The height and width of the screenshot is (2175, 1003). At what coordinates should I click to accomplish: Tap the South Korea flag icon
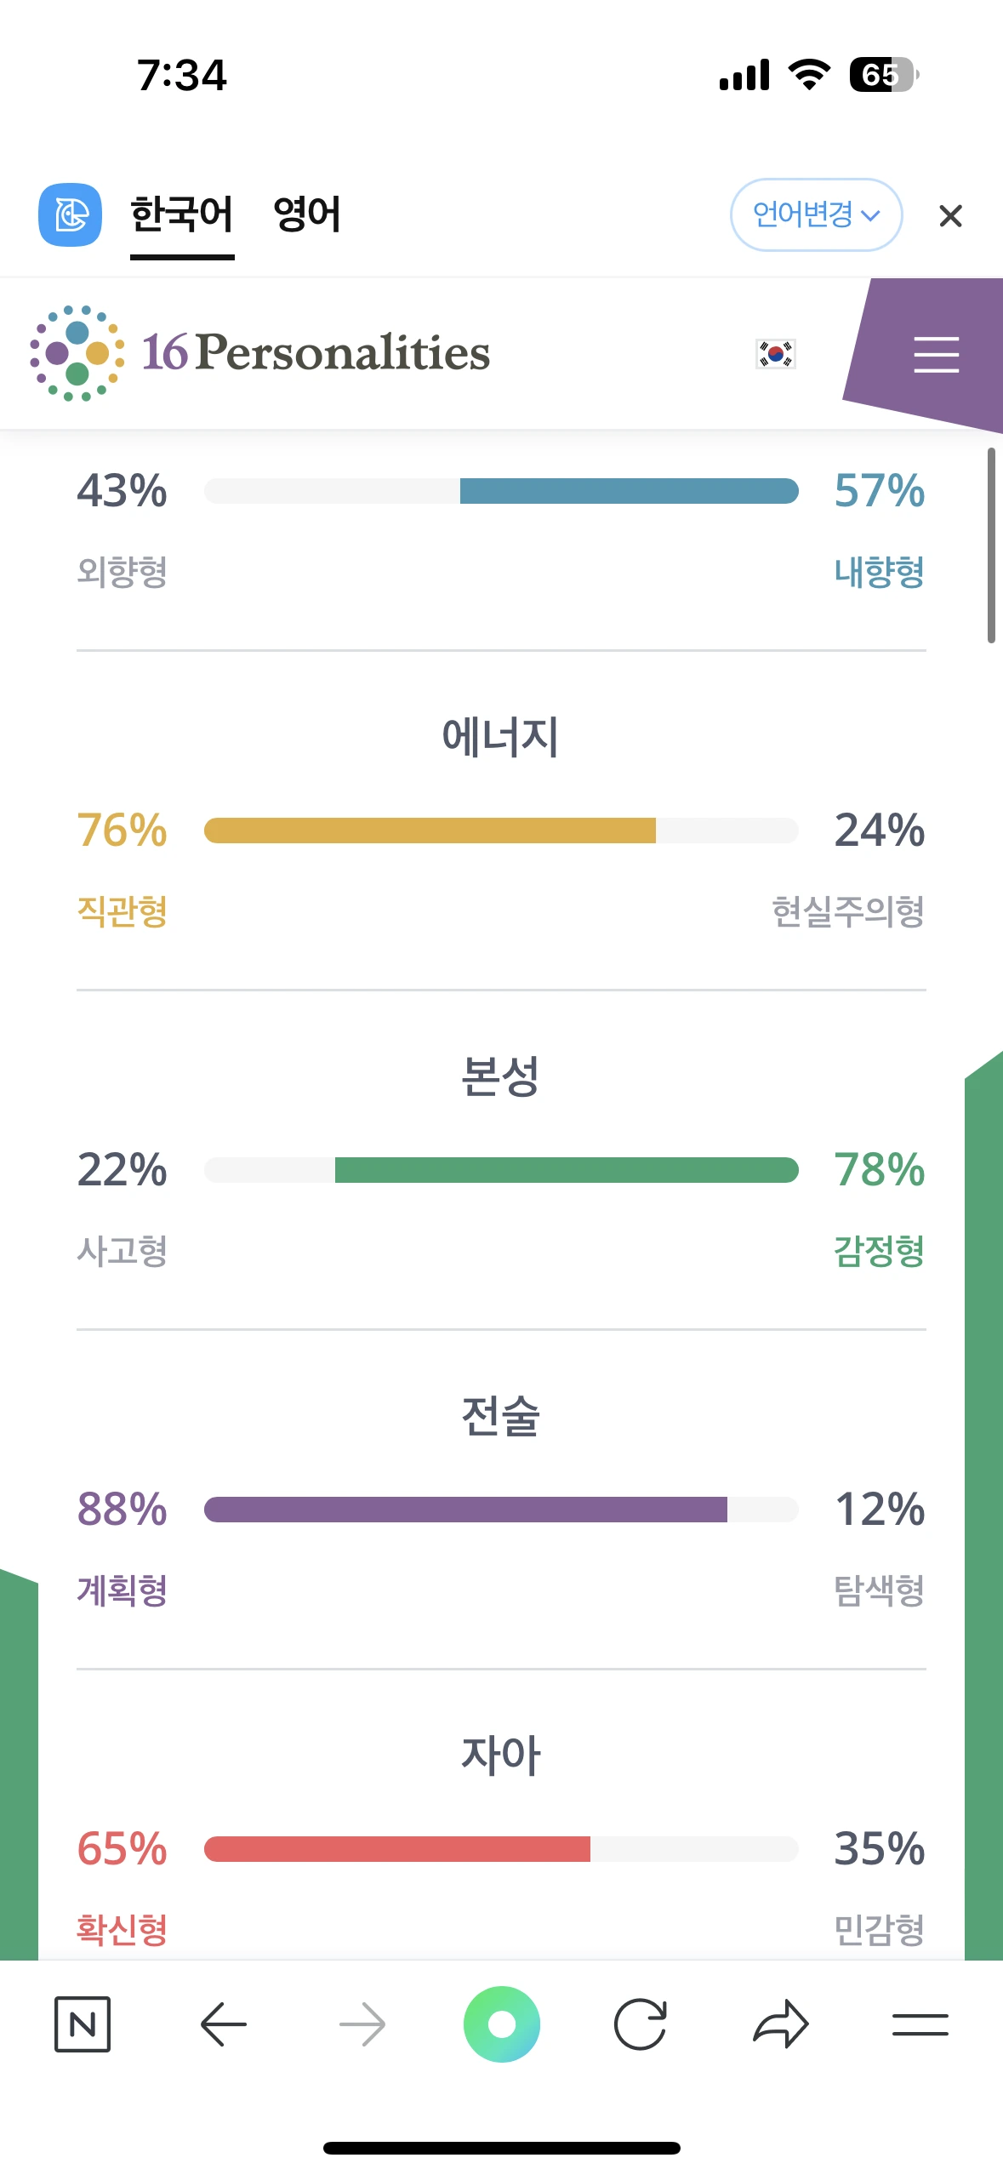(x=775, y=353)
